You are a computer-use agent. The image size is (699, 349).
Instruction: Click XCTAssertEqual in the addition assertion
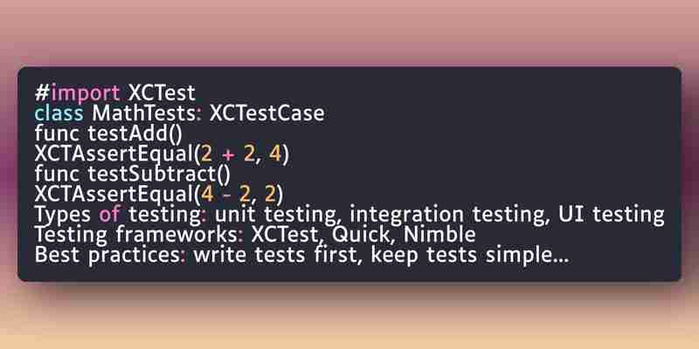[x=114, y=155]
